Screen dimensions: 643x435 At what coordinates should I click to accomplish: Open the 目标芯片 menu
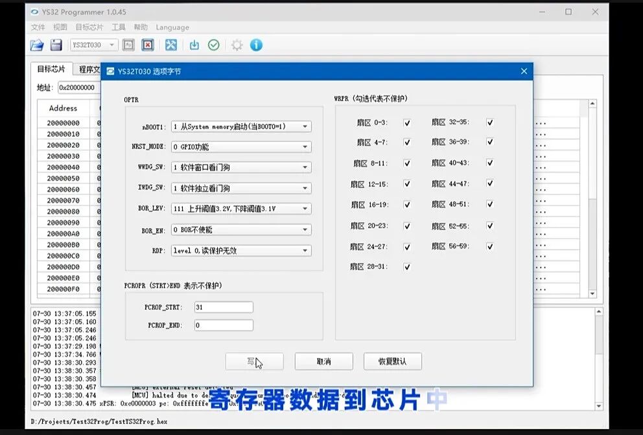[x=89, y=27]
